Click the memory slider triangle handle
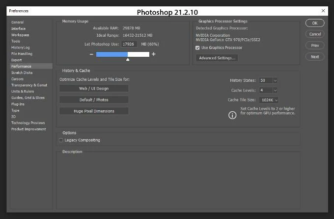Screen dimensions: 334x219 pos(128,60)
